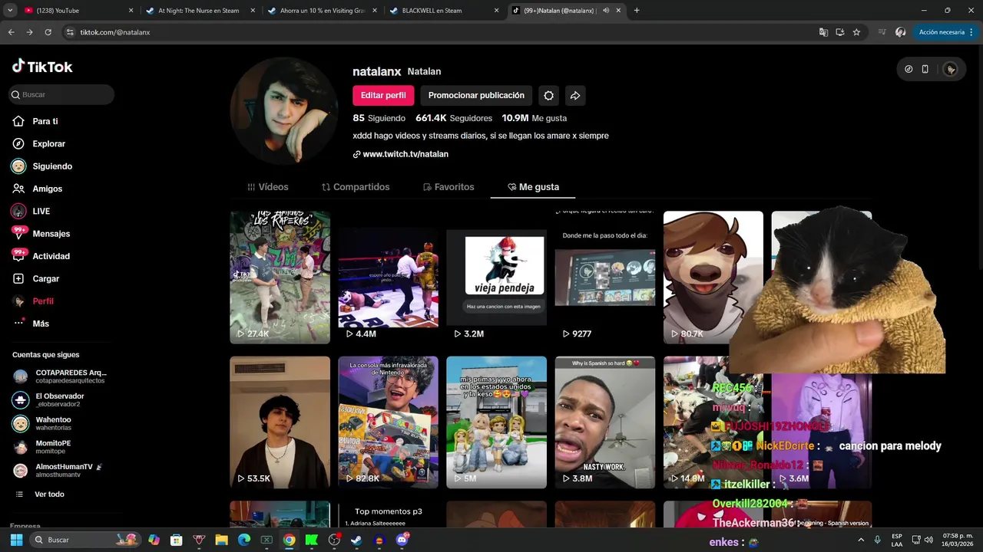Switch to the Favoritos tab
983x552 pixels.
click(448, 187)
